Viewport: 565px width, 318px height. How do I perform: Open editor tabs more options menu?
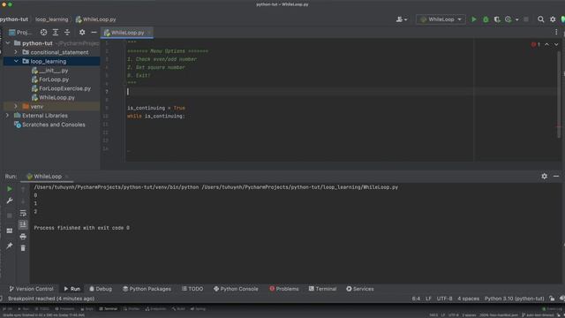[x=556, y=33]
